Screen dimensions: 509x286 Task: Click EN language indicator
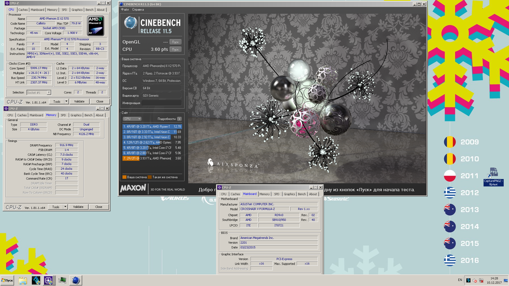(460, 280)
